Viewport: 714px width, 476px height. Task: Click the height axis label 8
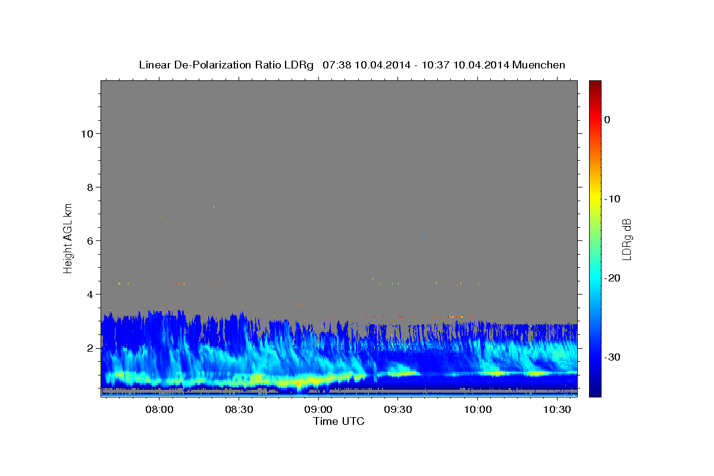(x=90, y=187)
